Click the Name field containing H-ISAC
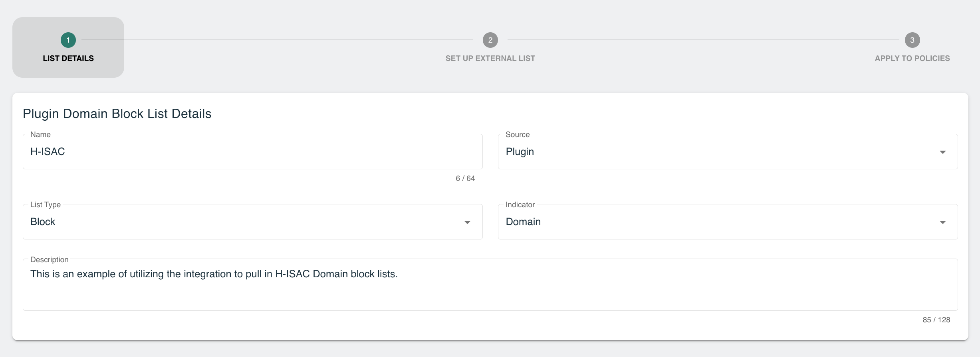 click(x=253, y=152)
